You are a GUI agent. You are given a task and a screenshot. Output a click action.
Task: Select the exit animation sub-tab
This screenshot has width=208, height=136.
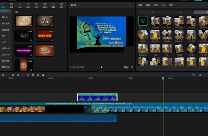coord(180,12)
